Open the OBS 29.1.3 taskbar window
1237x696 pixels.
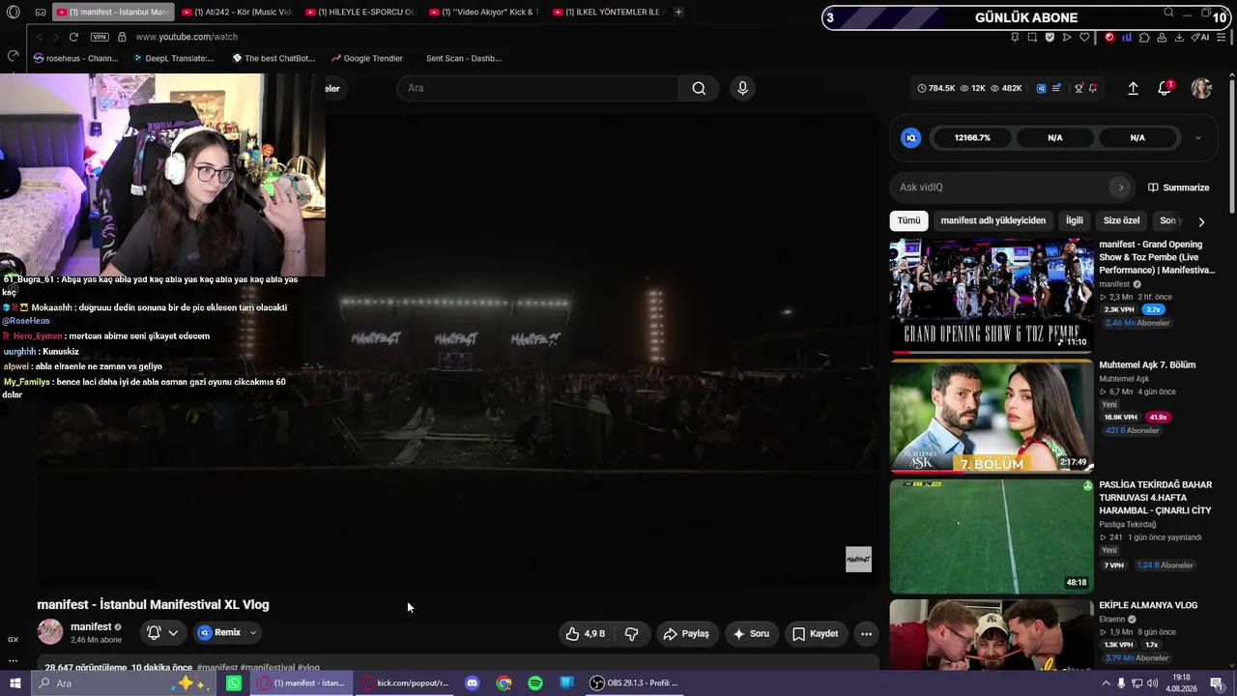point(635,683)
